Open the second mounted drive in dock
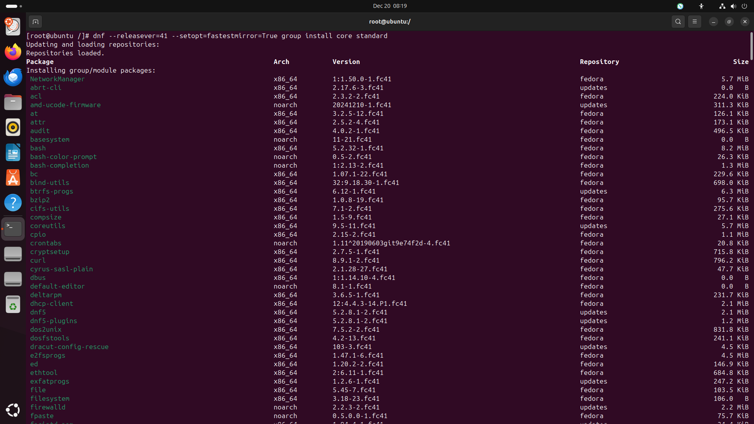This screenshot has width=754, height=424. (13, 279)
